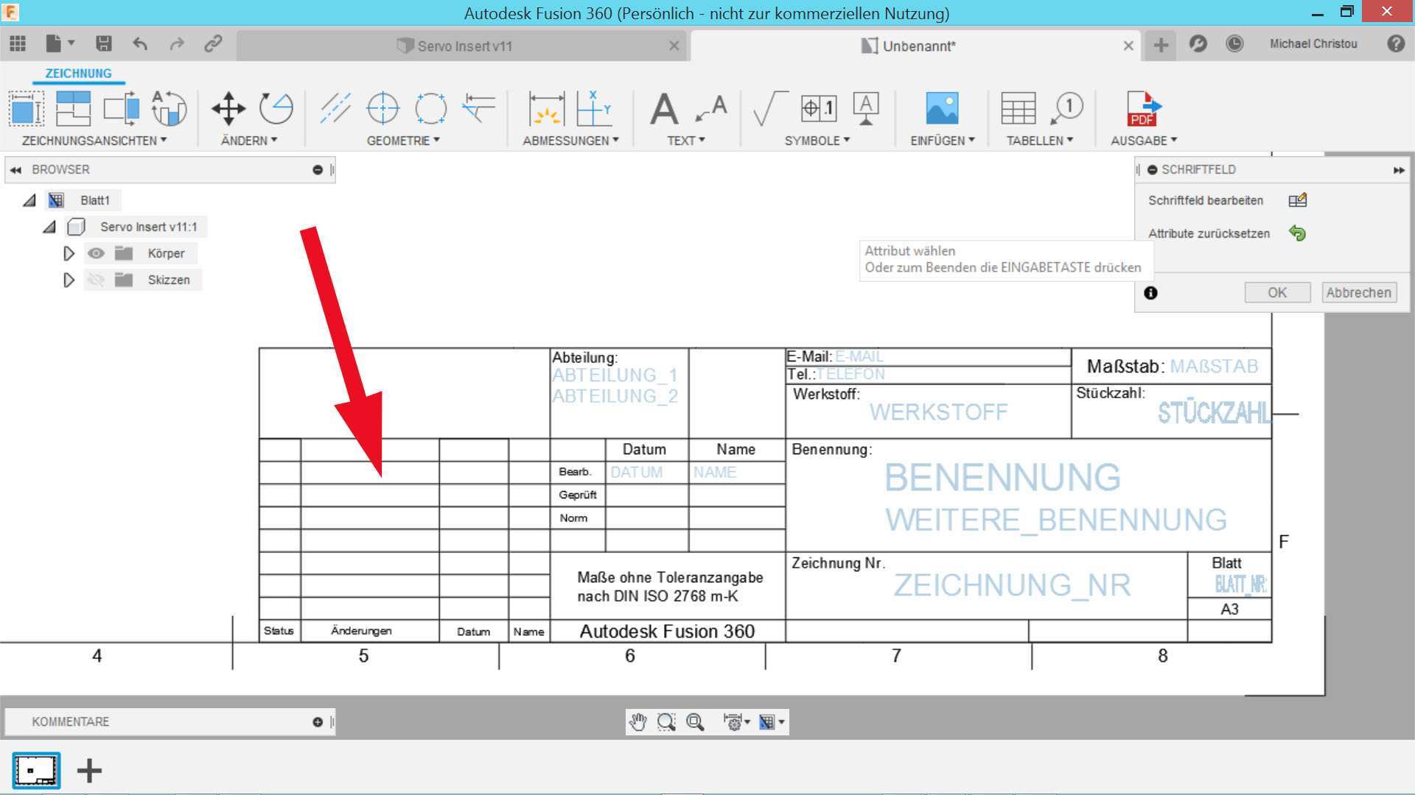Click Attribute zurücksetzen reset icon

(1297, 233)
